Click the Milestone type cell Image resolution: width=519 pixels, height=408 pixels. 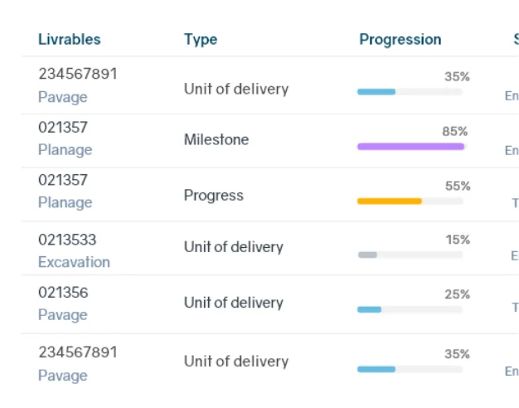(x=216, y=139)
